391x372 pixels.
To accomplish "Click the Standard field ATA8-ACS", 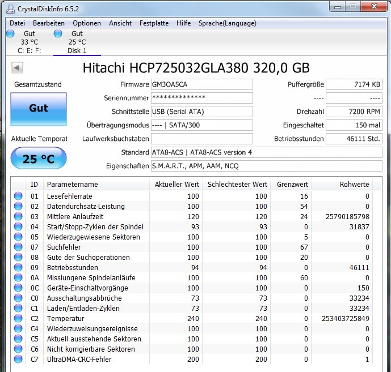I will click(267, 152).
